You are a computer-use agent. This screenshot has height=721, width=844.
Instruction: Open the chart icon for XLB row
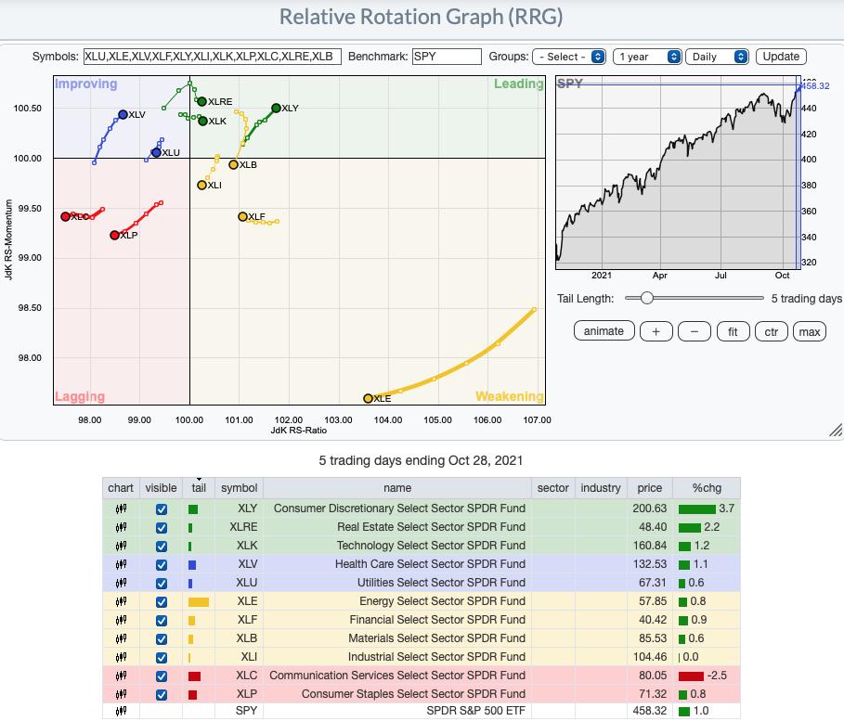[121, 638]
